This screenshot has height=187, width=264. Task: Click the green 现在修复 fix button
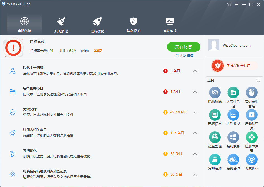coord(184,47)
